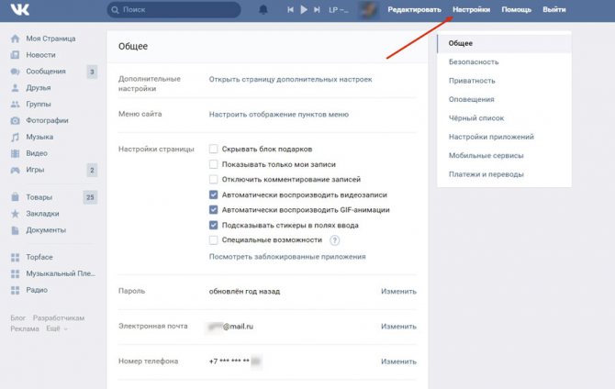Open Товары shopping bag icon
615x389 pixels.
[15, 197]
